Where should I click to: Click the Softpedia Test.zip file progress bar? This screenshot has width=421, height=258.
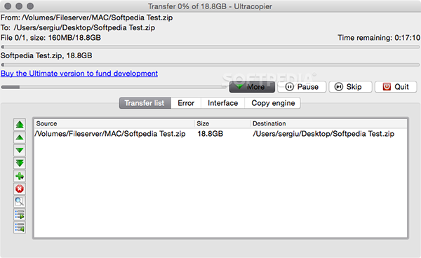pyautogui.click(x=210, y=65)
